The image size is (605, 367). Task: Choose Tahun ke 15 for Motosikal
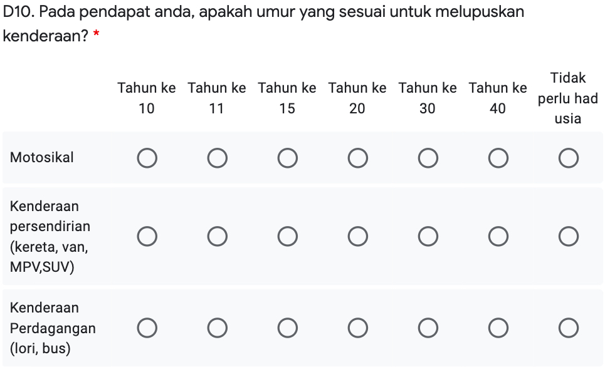(287, 158)
